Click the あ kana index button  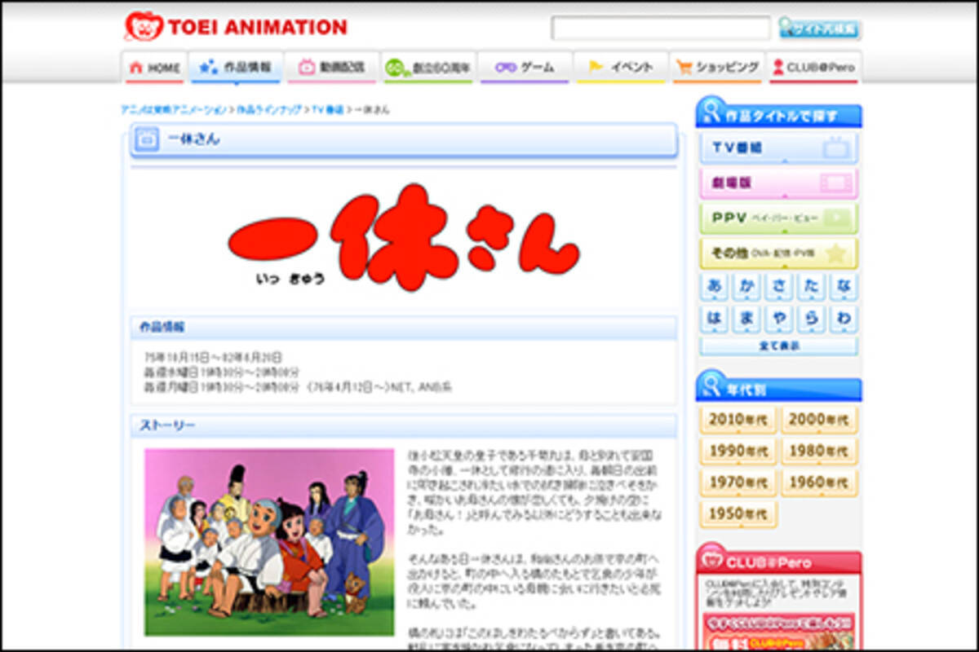coord(713,287)
